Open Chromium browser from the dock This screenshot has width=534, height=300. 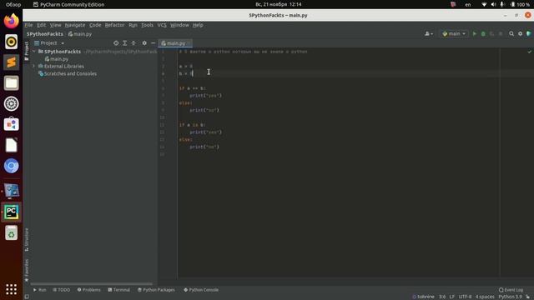pyautogui.click(x=11, y=166)
